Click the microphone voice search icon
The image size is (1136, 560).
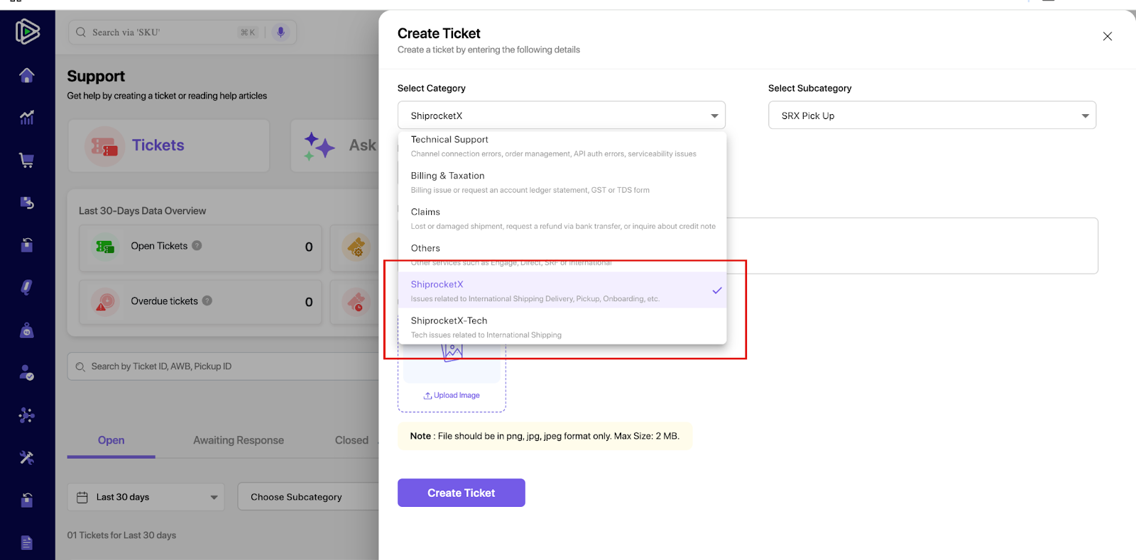pyautogui.click(x=281, y=32)
